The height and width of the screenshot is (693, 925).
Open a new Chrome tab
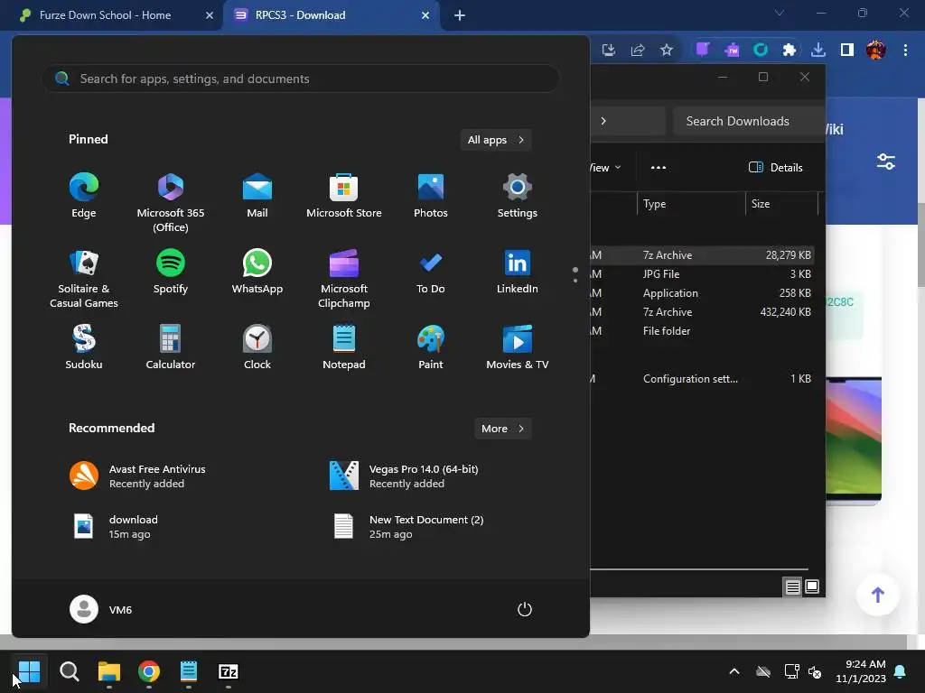(x=460, y=15)
